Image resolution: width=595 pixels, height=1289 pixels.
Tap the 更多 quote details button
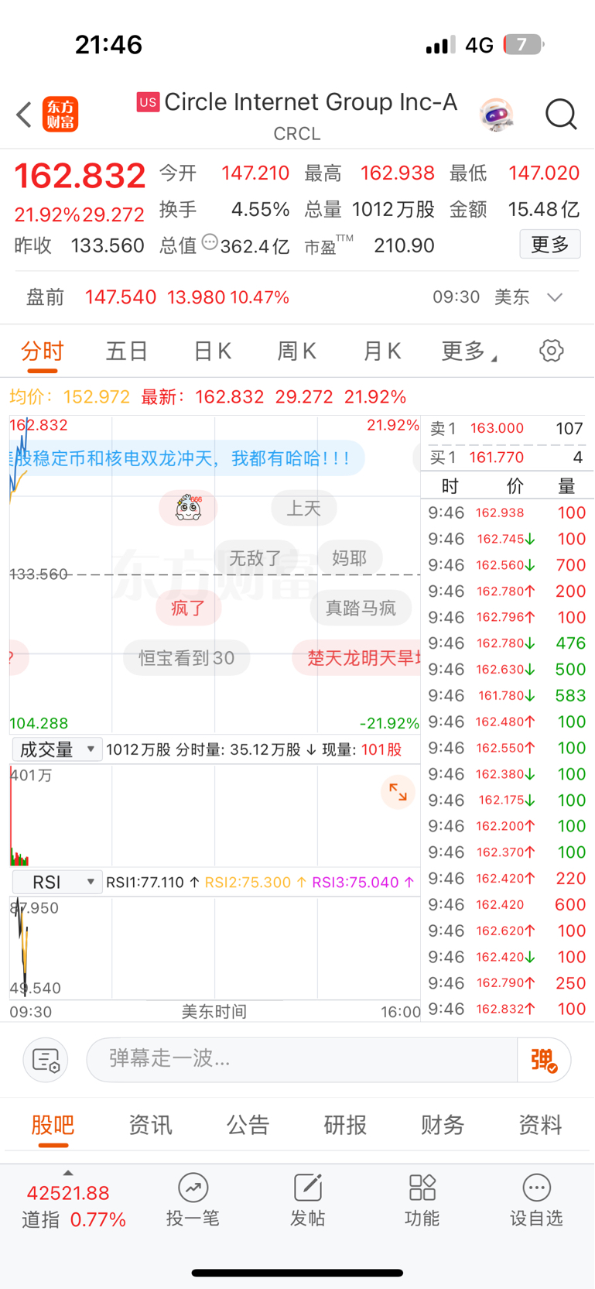(550, 245)
